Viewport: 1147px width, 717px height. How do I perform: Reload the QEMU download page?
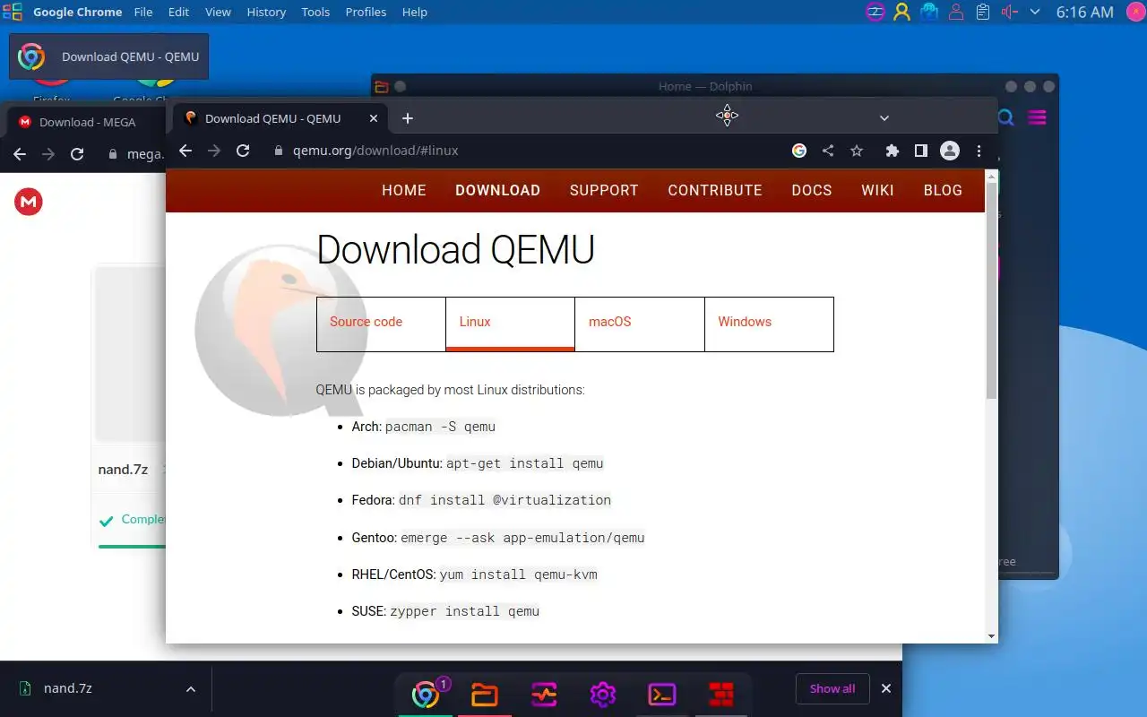pos(243,151)
